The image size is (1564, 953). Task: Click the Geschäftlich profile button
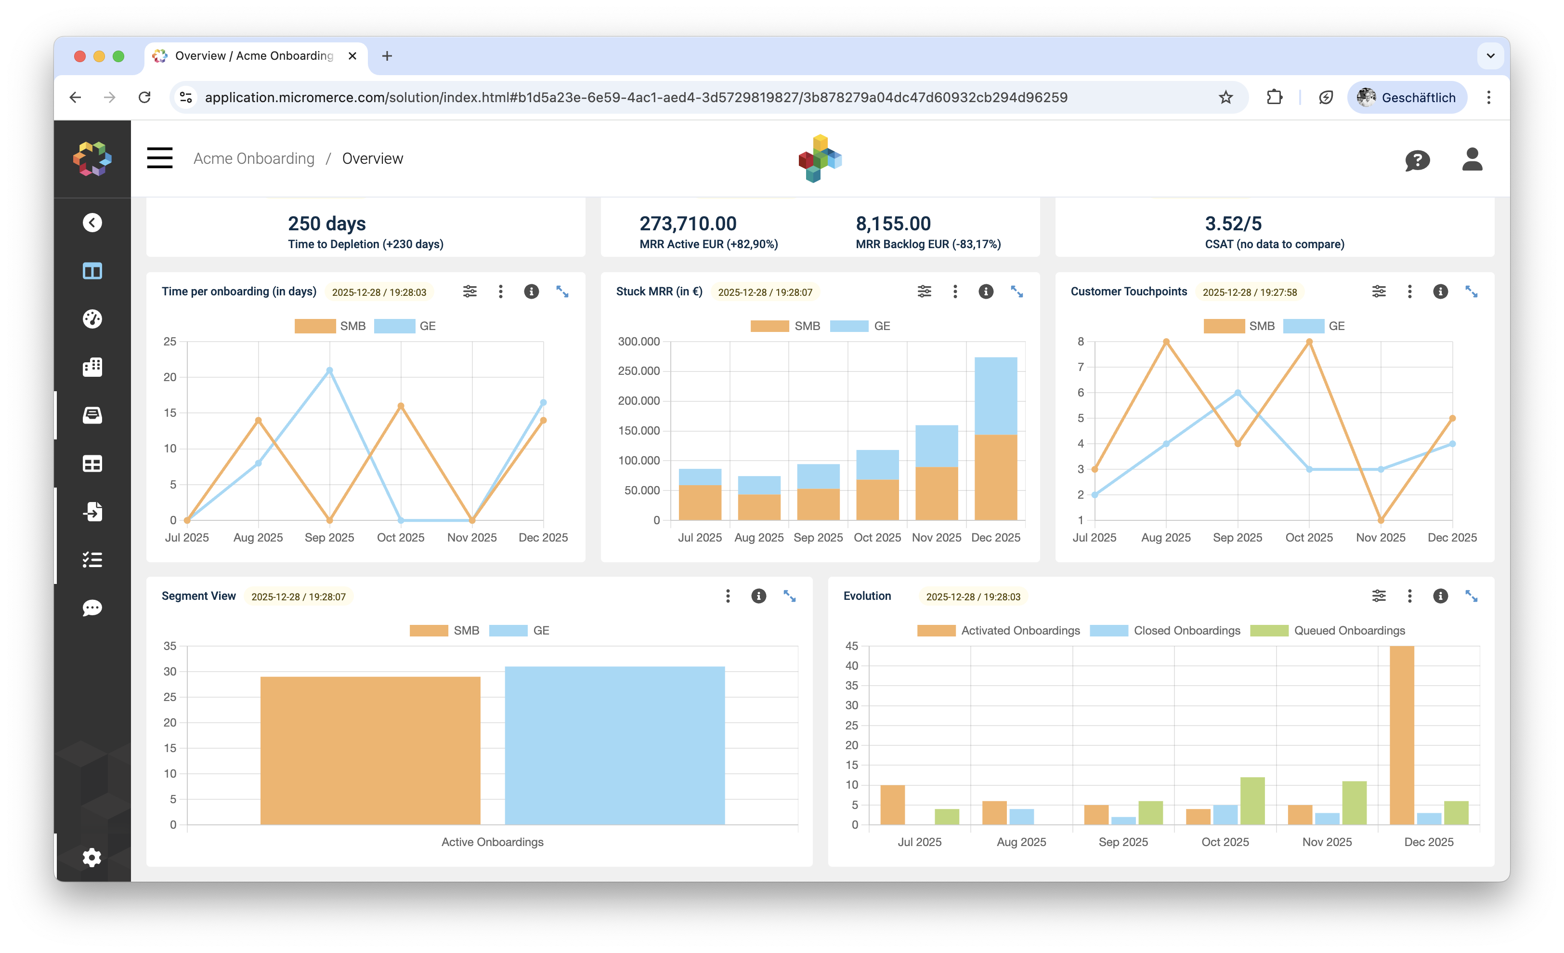[x=1407, y=97]
